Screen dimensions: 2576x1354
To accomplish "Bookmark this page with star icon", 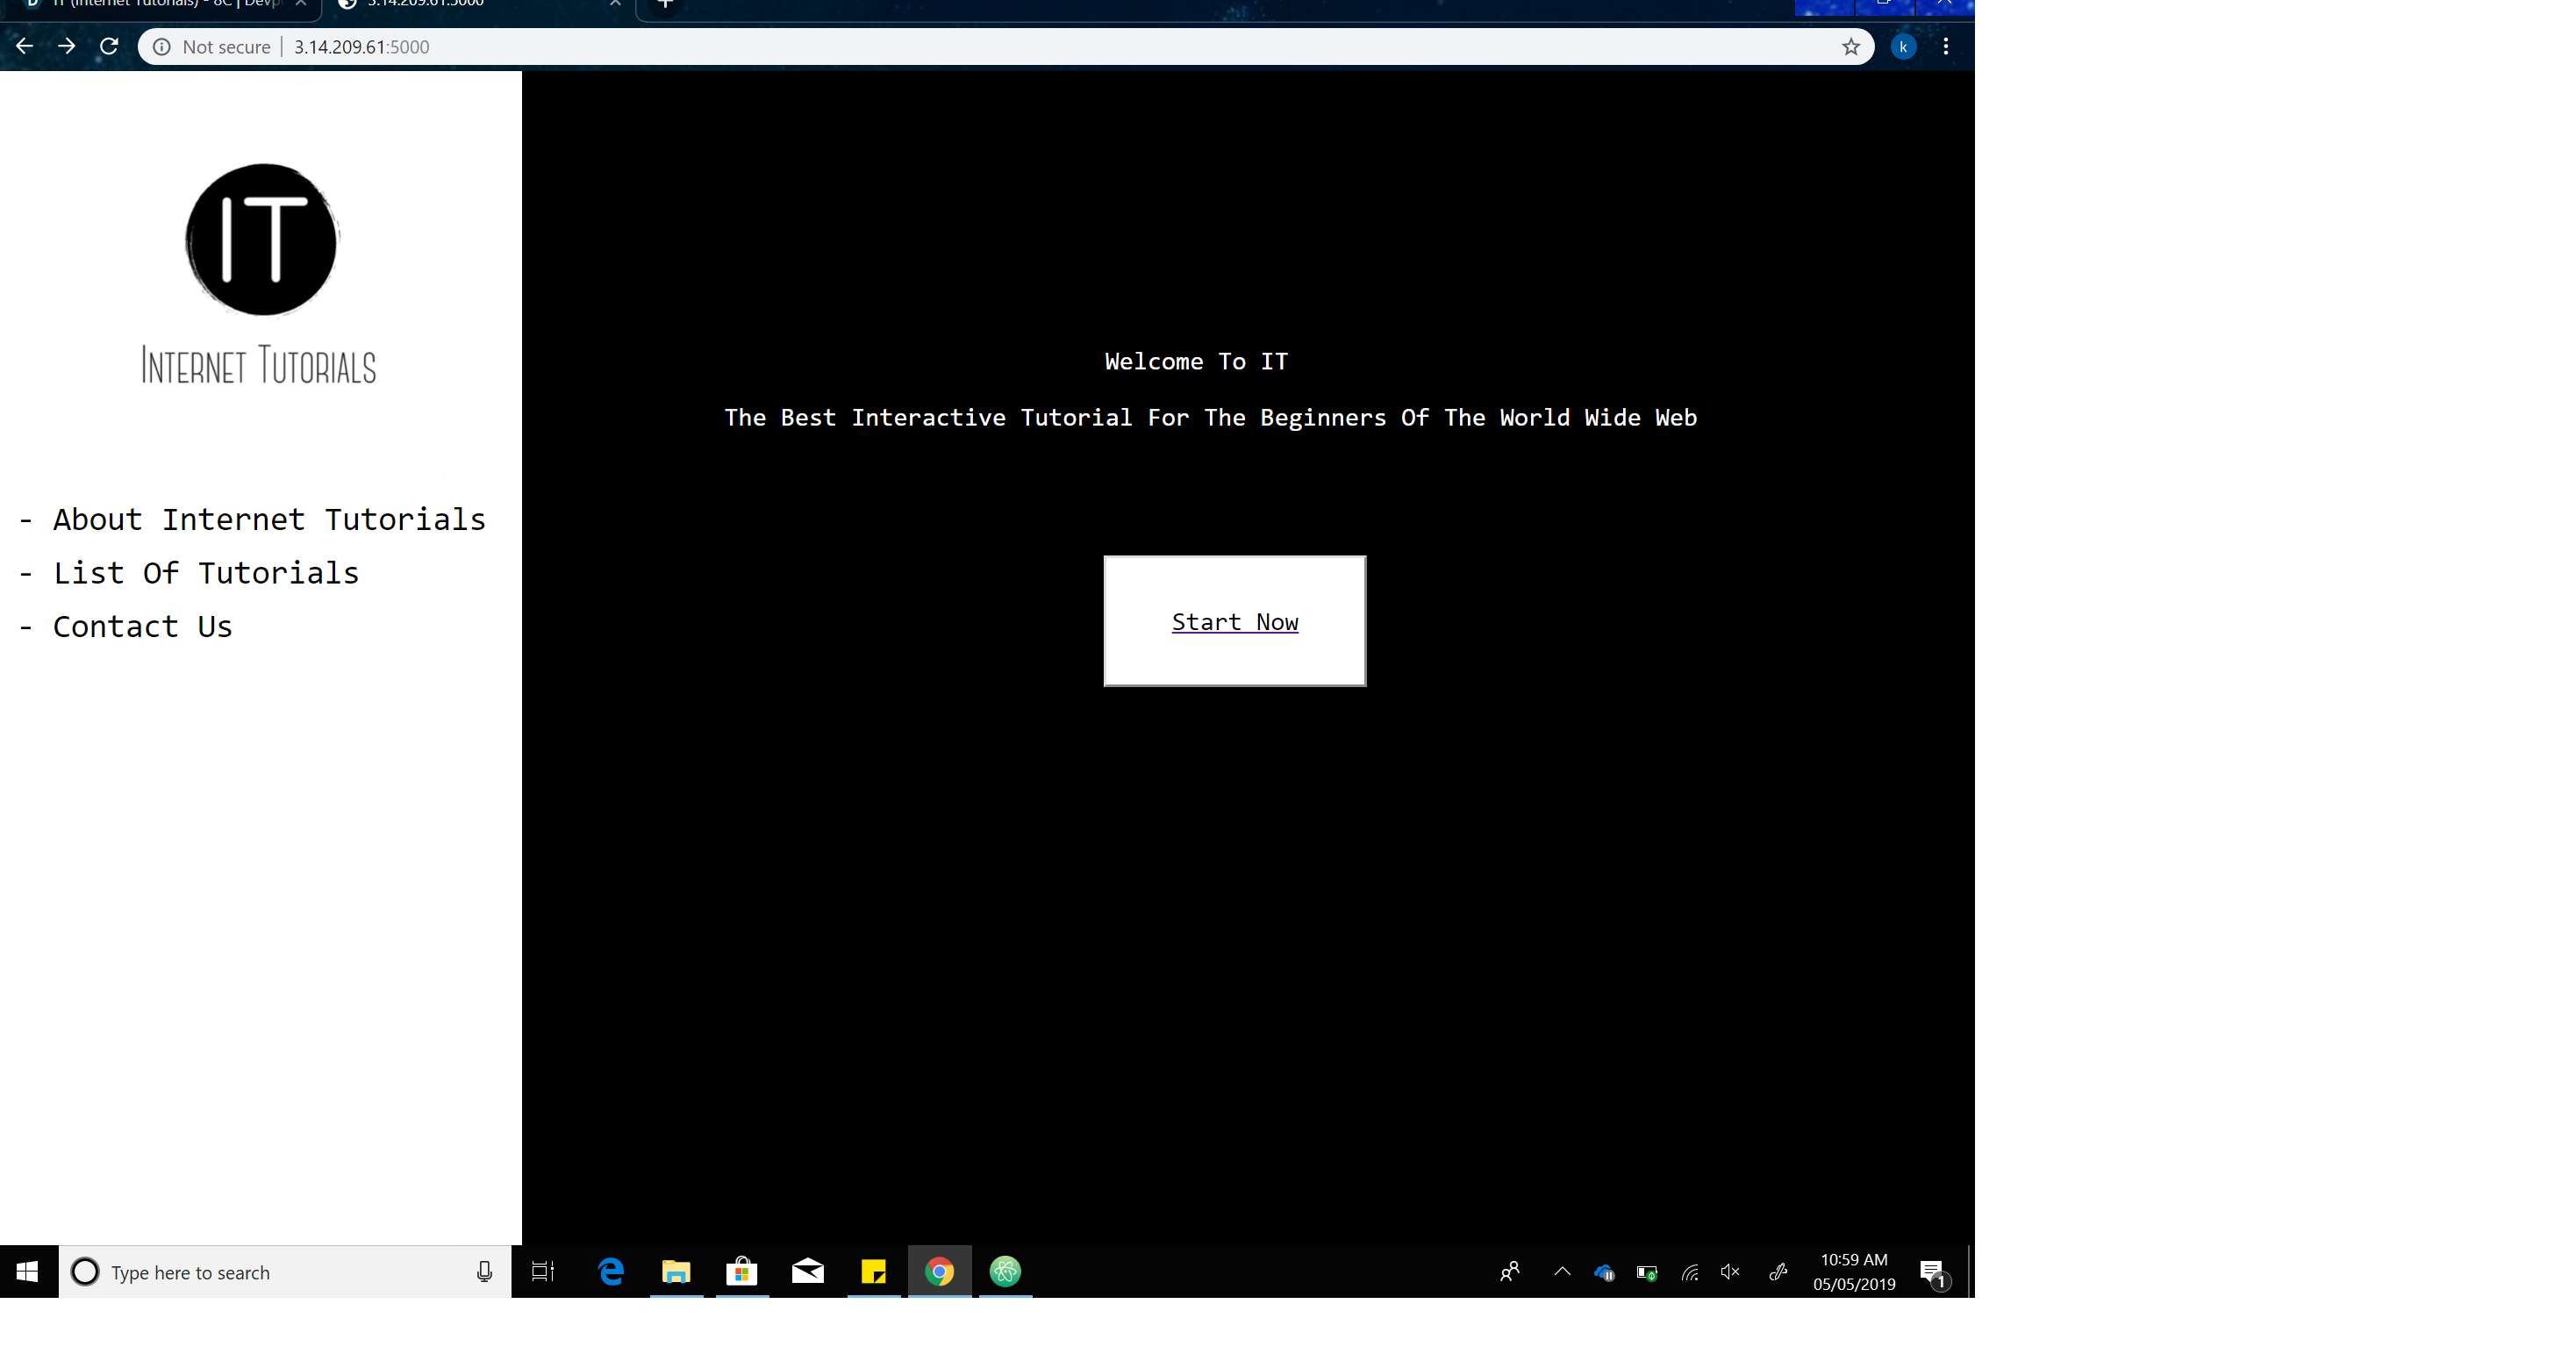I will pos(1851,47).
